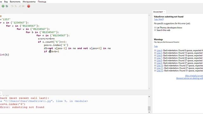
Task: Jump to the Line 7 warning link
Action: pos(159,58)
